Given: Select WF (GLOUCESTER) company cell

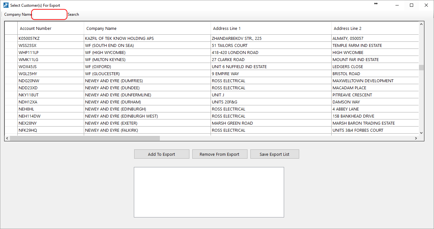Looking at the screenshot, I should [x=147, y=74].
